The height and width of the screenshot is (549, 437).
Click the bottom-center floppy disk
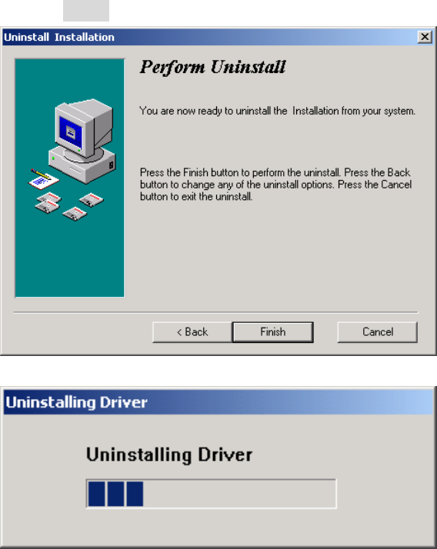[75, 214]
